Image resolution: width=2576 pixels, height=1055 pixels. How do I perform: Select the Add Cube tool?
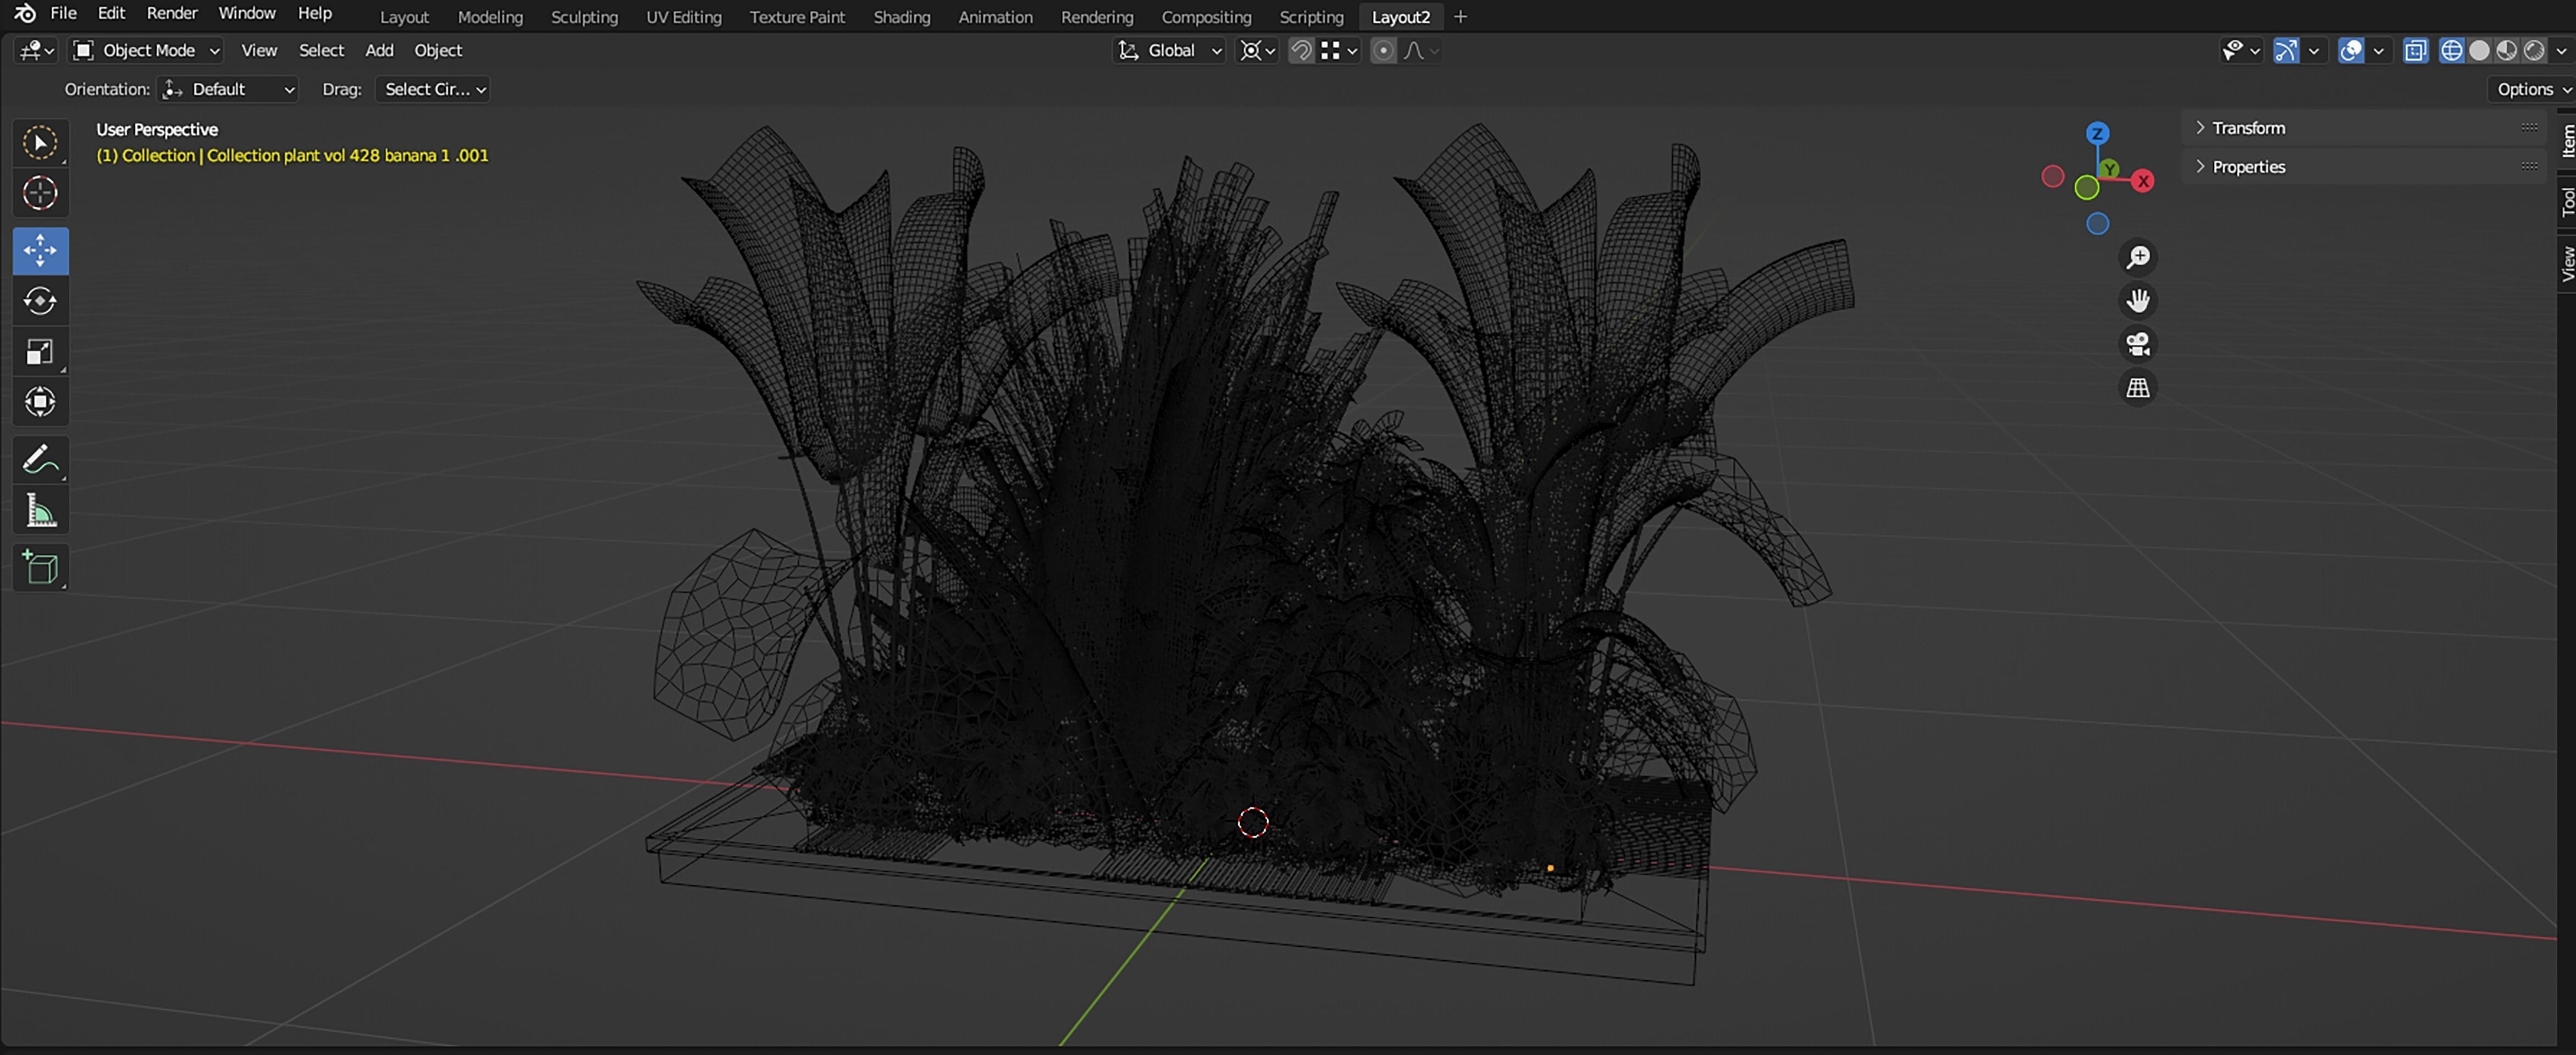click(x=40, y=568)
